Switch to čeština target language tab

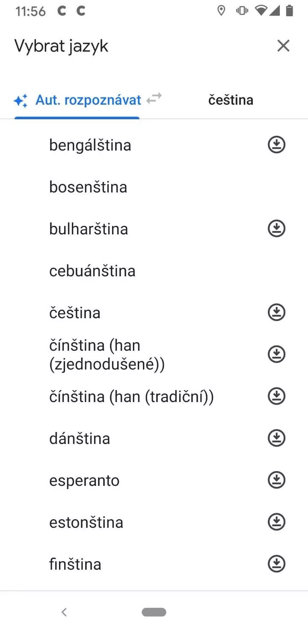(231, 100)
